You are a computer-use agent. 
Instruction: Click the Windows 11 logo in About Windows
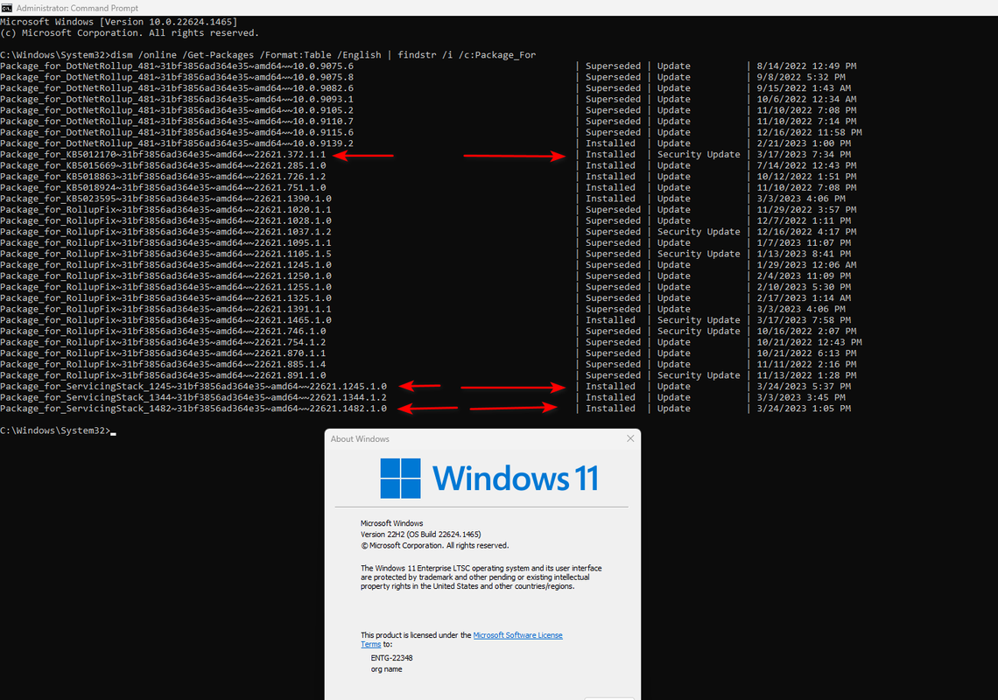tap(489, 478)
